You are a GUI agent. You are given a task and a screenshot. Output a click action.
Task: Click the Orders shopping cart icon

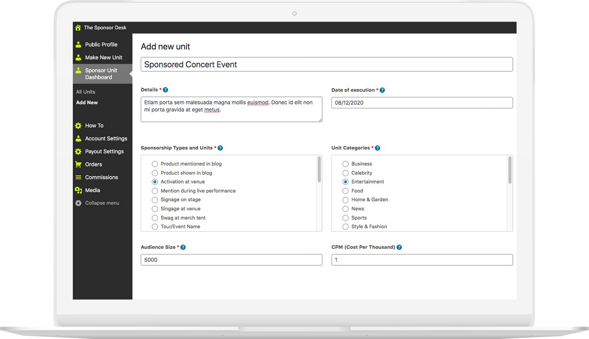(78, 164)
